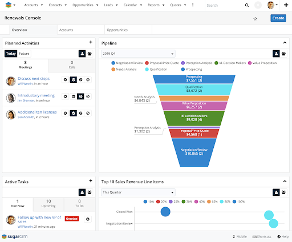Show team active tasks
The image size is (292, 242).
(90, 192)
